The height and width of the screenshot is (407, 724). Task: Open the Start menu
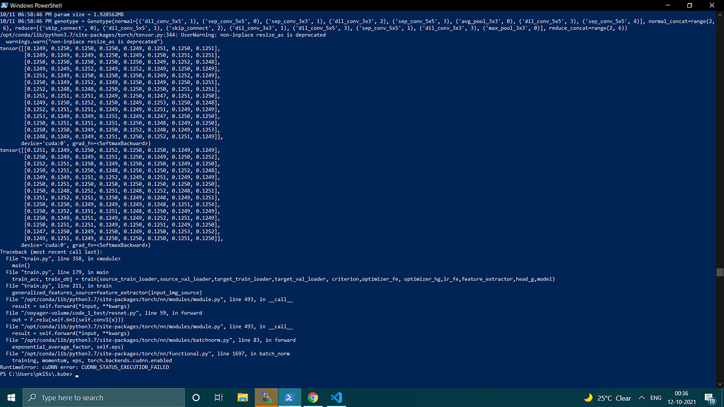coord(10,397)
